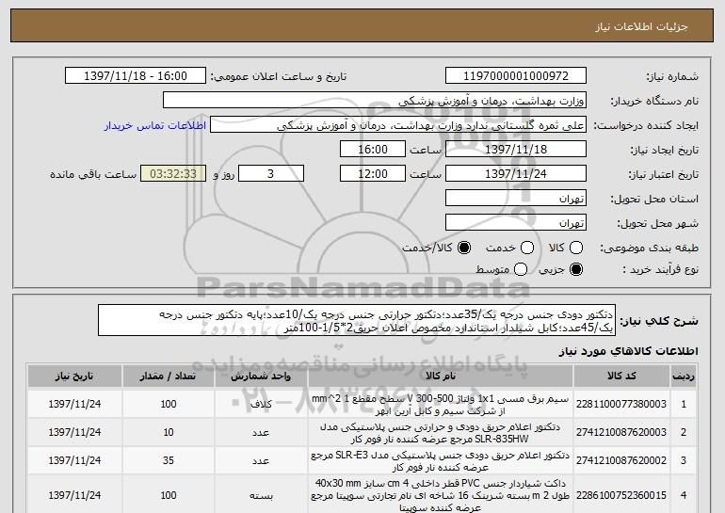Click product code 2286100752360015

click(621, 495)
